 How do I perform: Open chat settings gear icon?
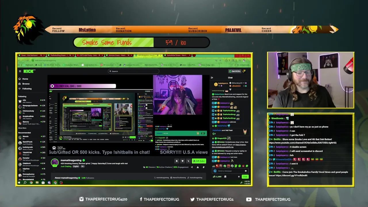pyautogui.click(x=239, y=177)
